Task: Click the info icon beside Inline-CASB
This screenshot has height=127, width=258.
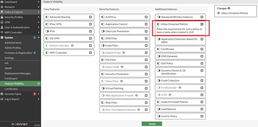Action: coord(122,67)
